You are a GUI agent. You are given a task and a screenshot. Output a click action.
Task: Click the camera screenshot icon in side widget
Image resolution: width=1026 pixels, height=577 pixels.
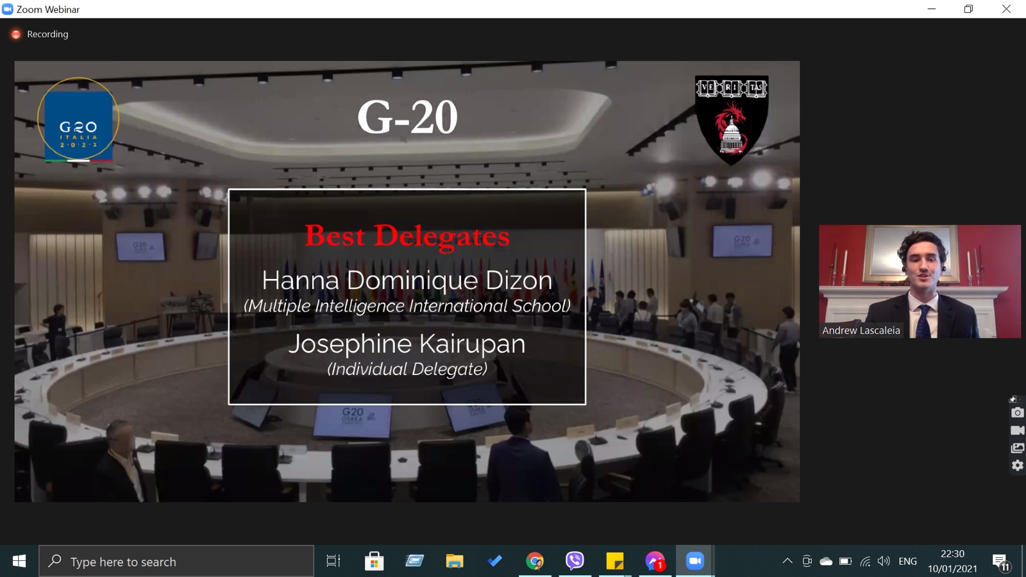[x=1017, y=413]
